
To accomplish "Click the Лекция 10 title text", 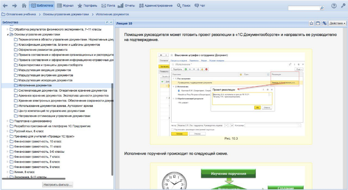I will pyautogui.click(x=124, y=23).
